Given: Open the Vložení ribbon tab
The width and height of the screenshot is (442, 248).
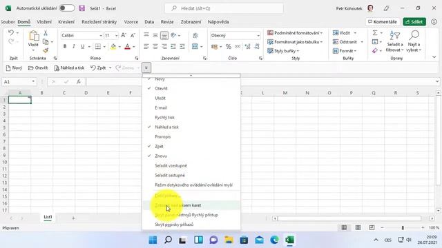Looking at the screenshot, I should pyautogui.click(x=44, y=21).
